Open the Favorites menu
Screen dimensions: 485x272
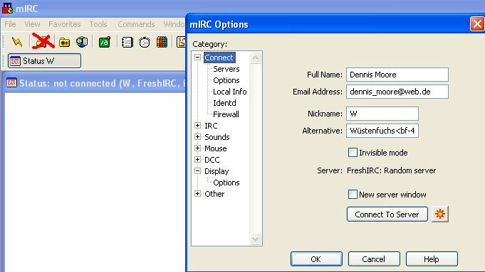pyautogui.click(x=64, y=24)
